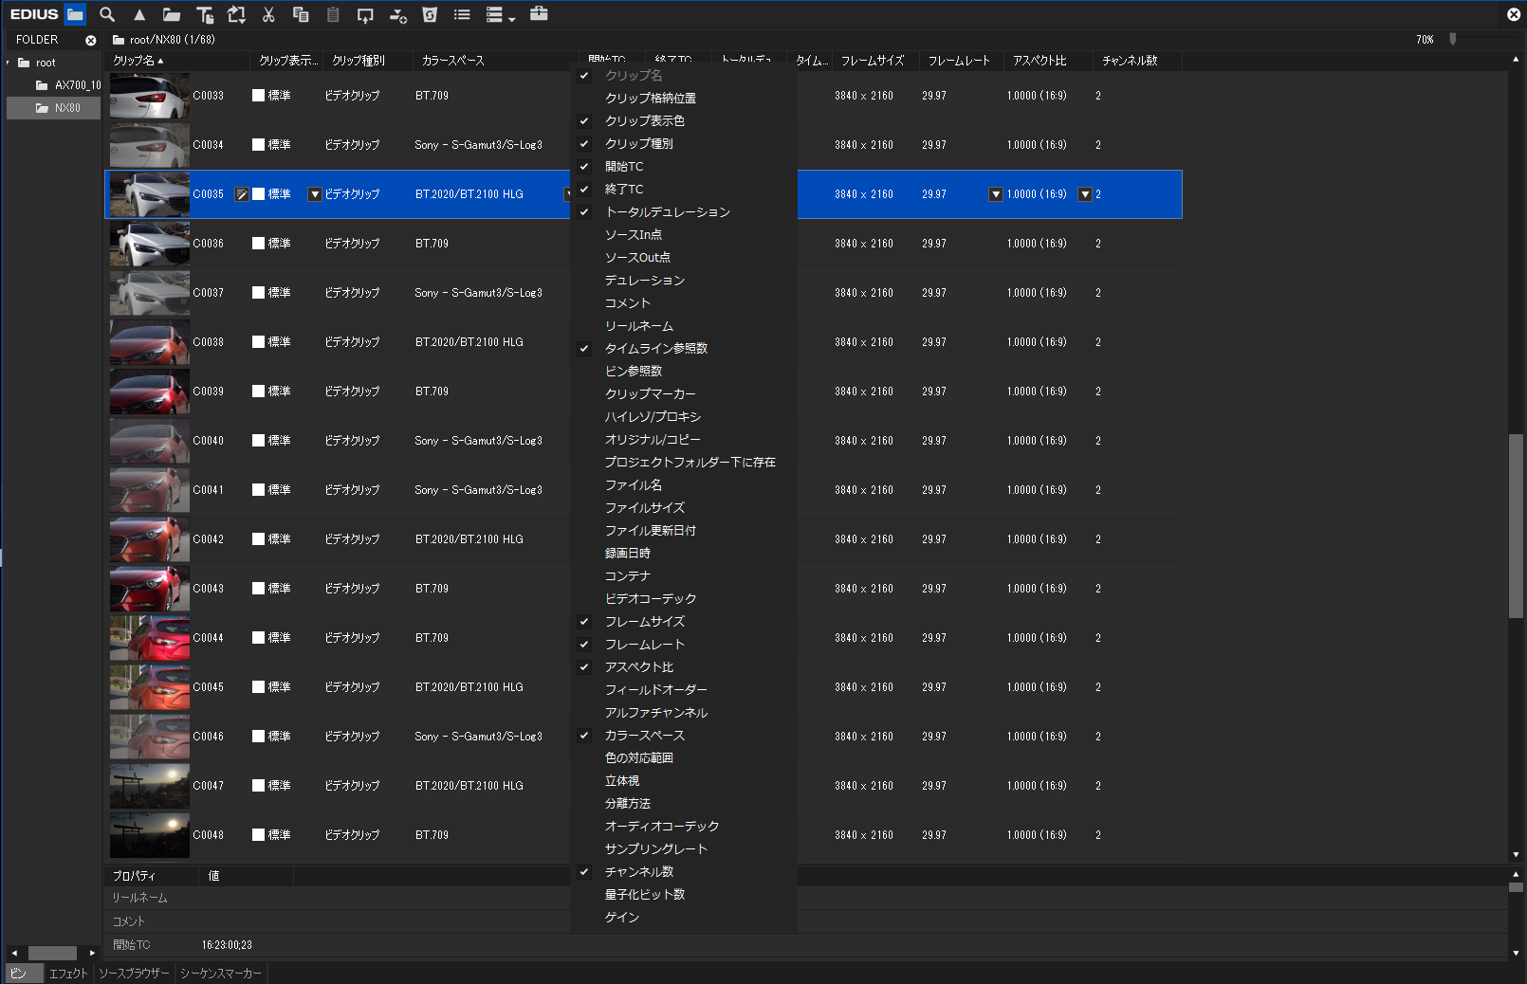Enable the ファイル名 column option
The width and height of the screenshot is (1527, 984).
pyautogui.click(x=633, y=484)
